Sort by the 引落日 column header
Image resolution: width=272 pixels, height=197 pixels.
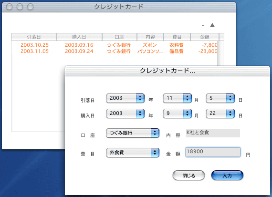tap(34, 37)
